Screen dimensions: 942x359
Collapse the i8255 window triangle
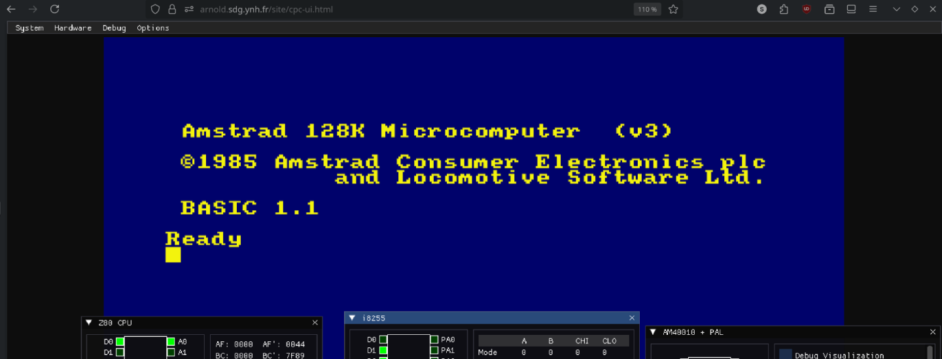352,318
